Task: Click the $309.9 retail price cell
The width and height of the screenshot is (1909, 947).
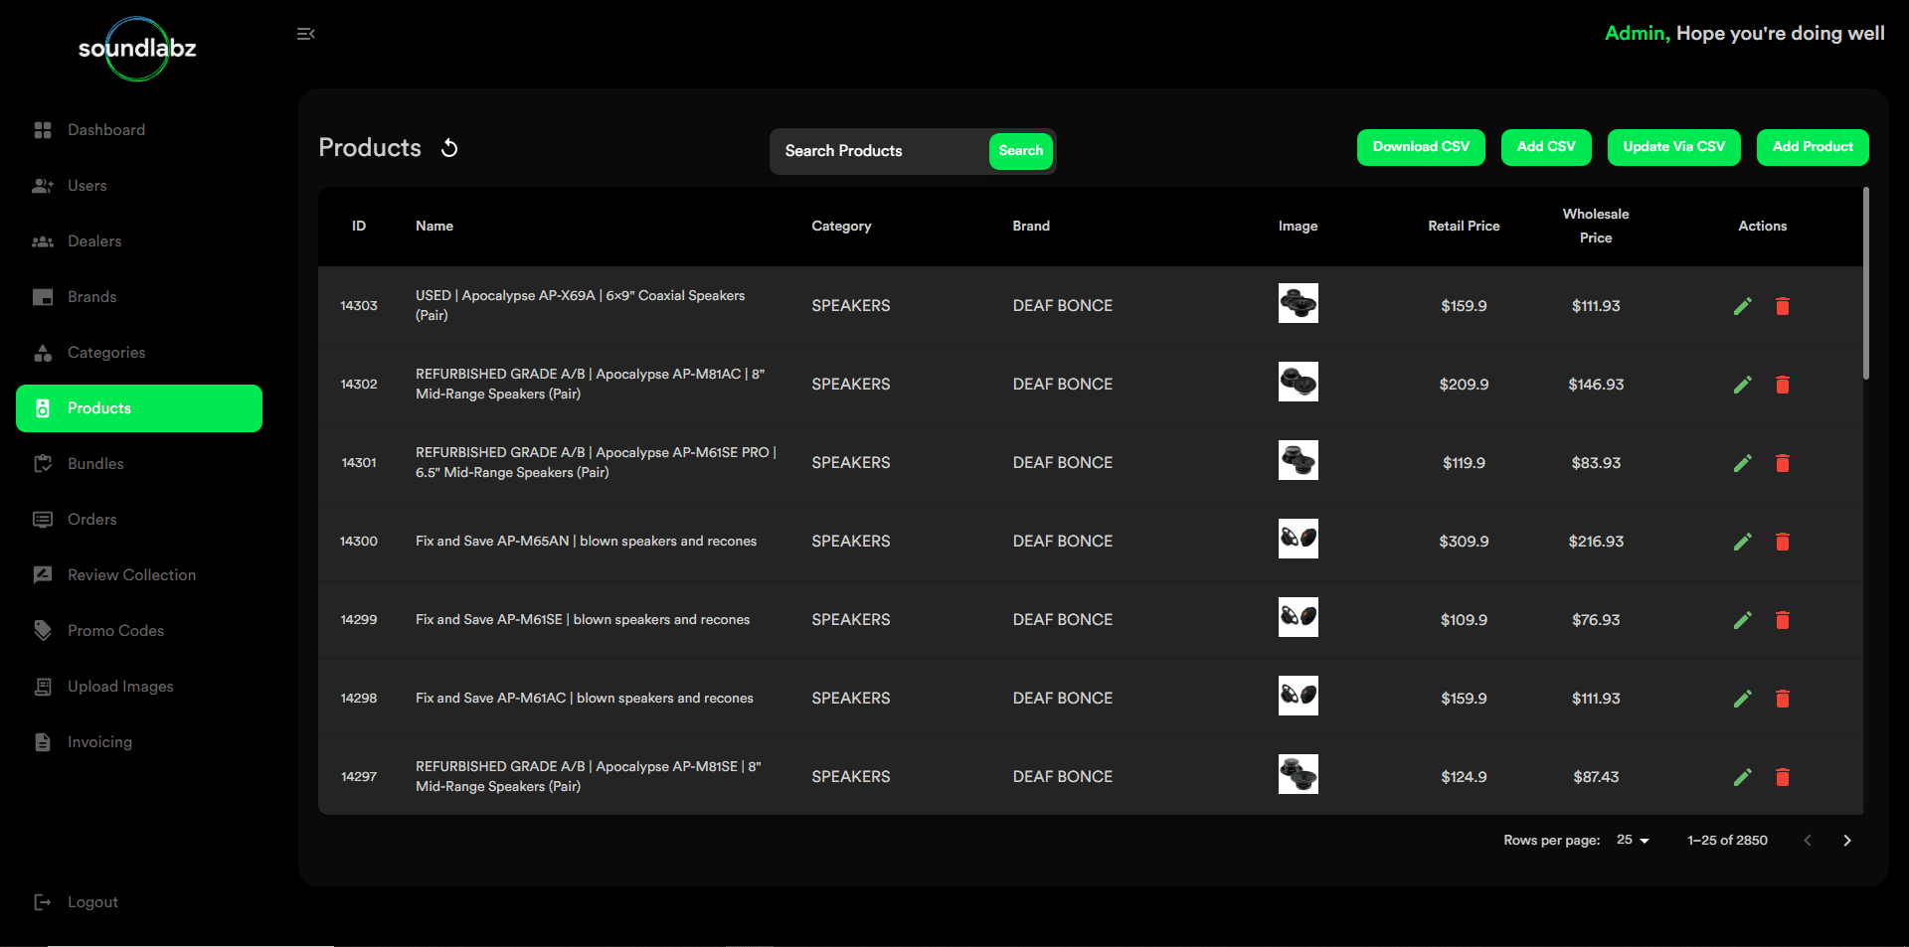Action: [1464, 542]
